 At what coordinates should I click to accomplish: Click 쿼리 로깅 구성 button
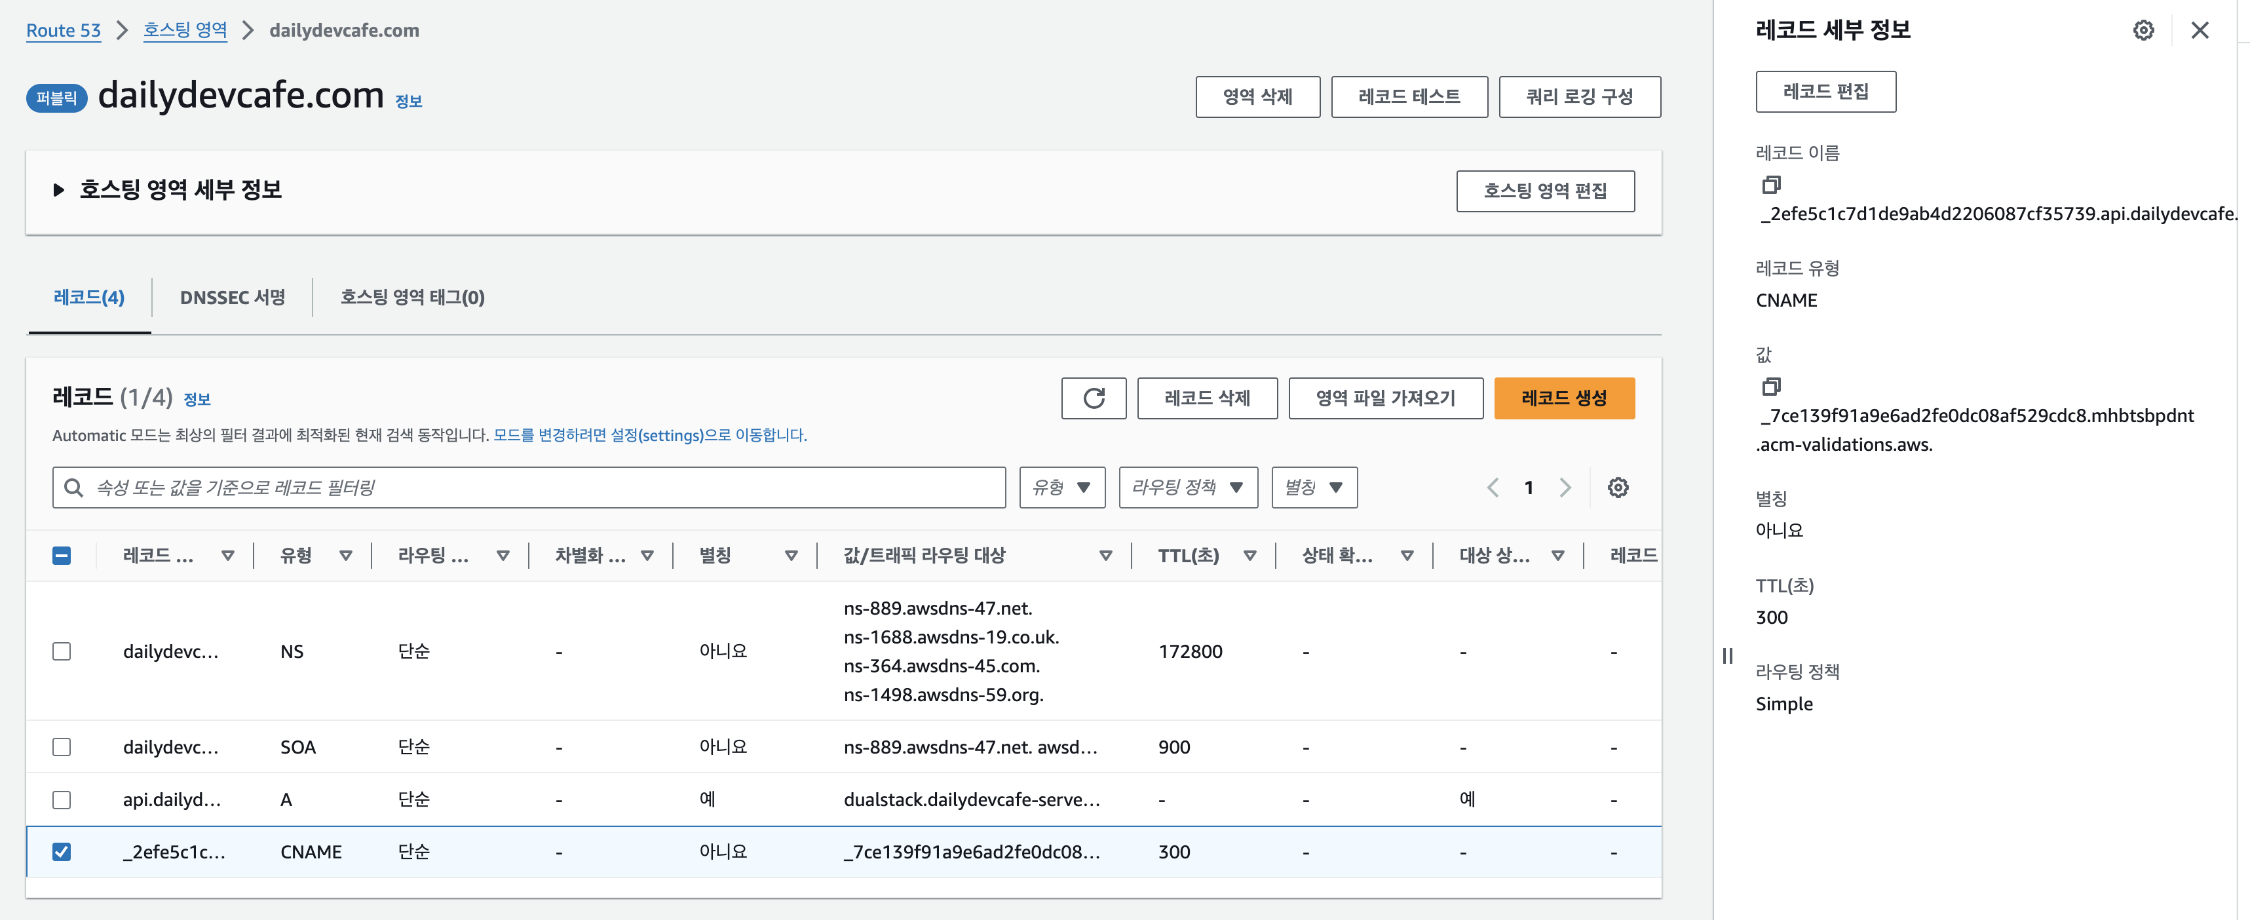point(1579,97)
